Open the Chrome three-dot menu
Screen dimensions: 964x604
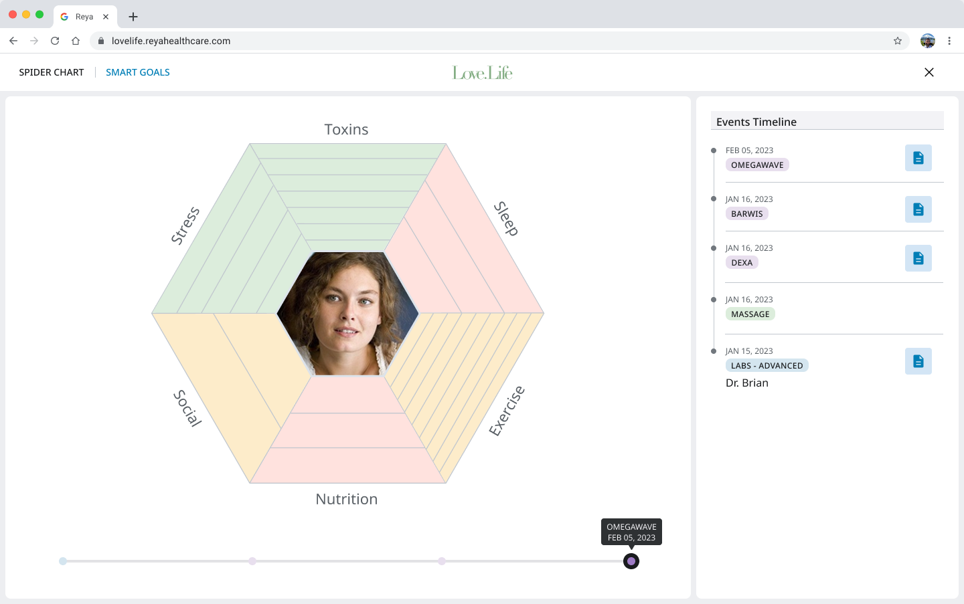tap(949, 41)
